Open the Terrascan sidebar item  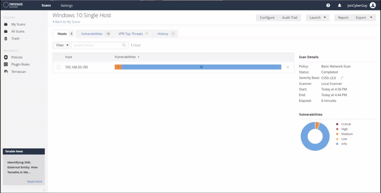18,72
